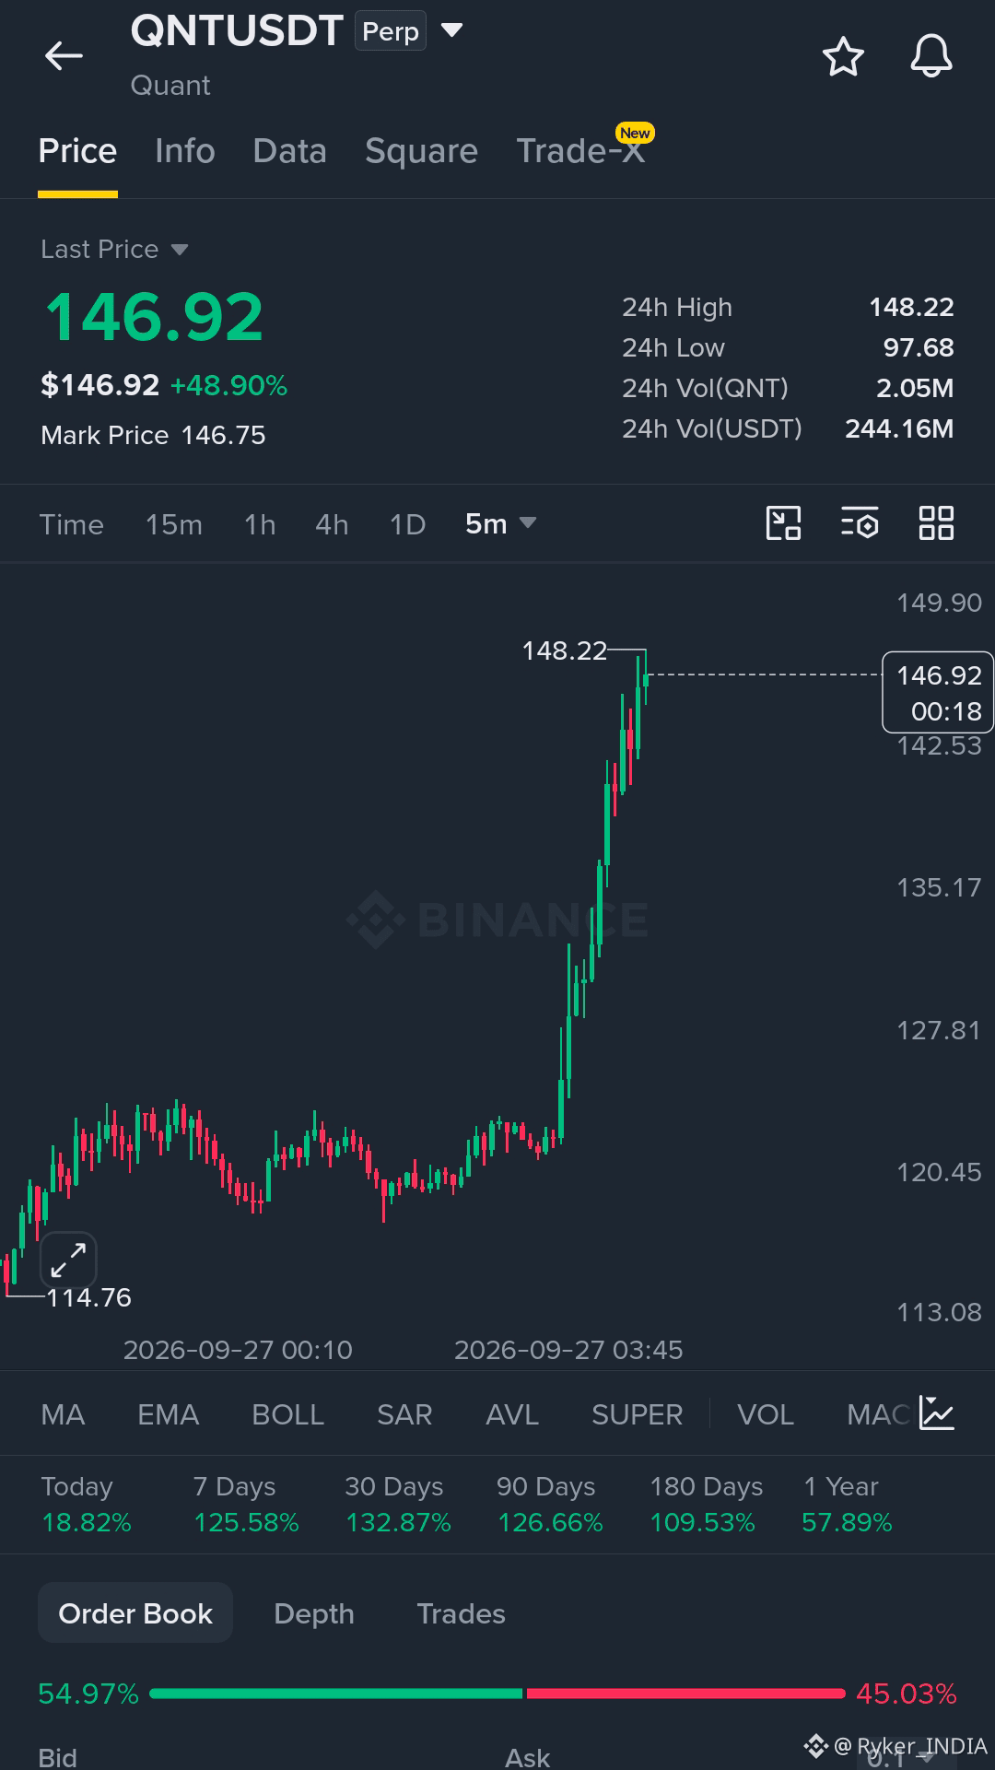Open the grid layout icon
Image resolution: width=995 pixels, height=1770 pixels.
tap(936, 523)
